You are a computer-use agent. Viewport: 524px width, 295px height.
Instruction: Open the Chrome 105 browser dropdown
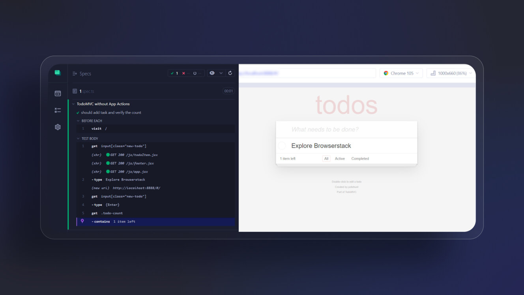(x=401, y=73)
